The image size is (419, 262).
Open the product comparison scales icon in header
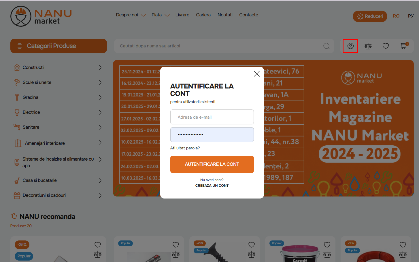click(368, 46)
